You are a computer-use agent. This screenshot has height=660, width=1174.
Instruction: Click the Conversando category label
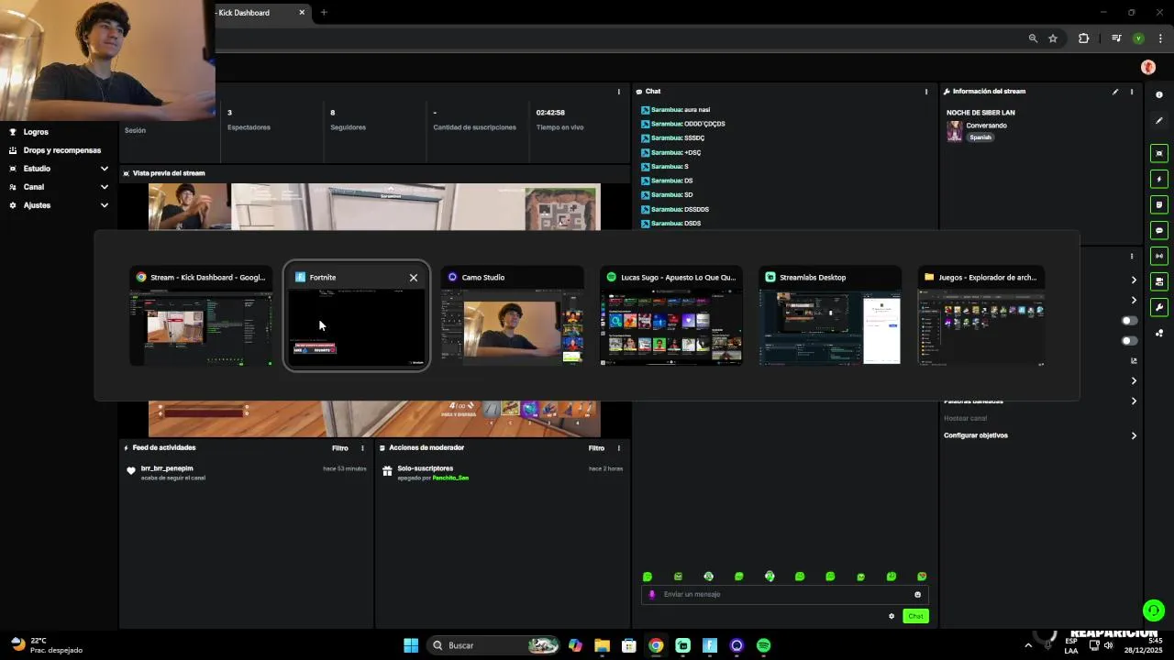coord(986,126)
